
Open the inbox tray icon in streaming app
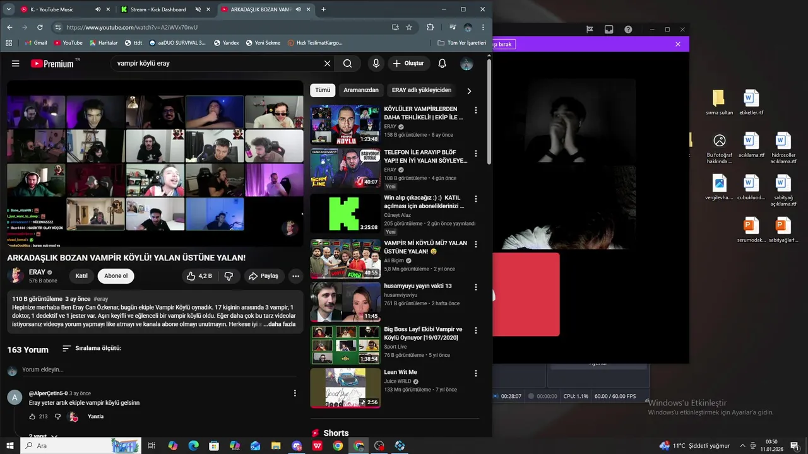coord(609,29)
